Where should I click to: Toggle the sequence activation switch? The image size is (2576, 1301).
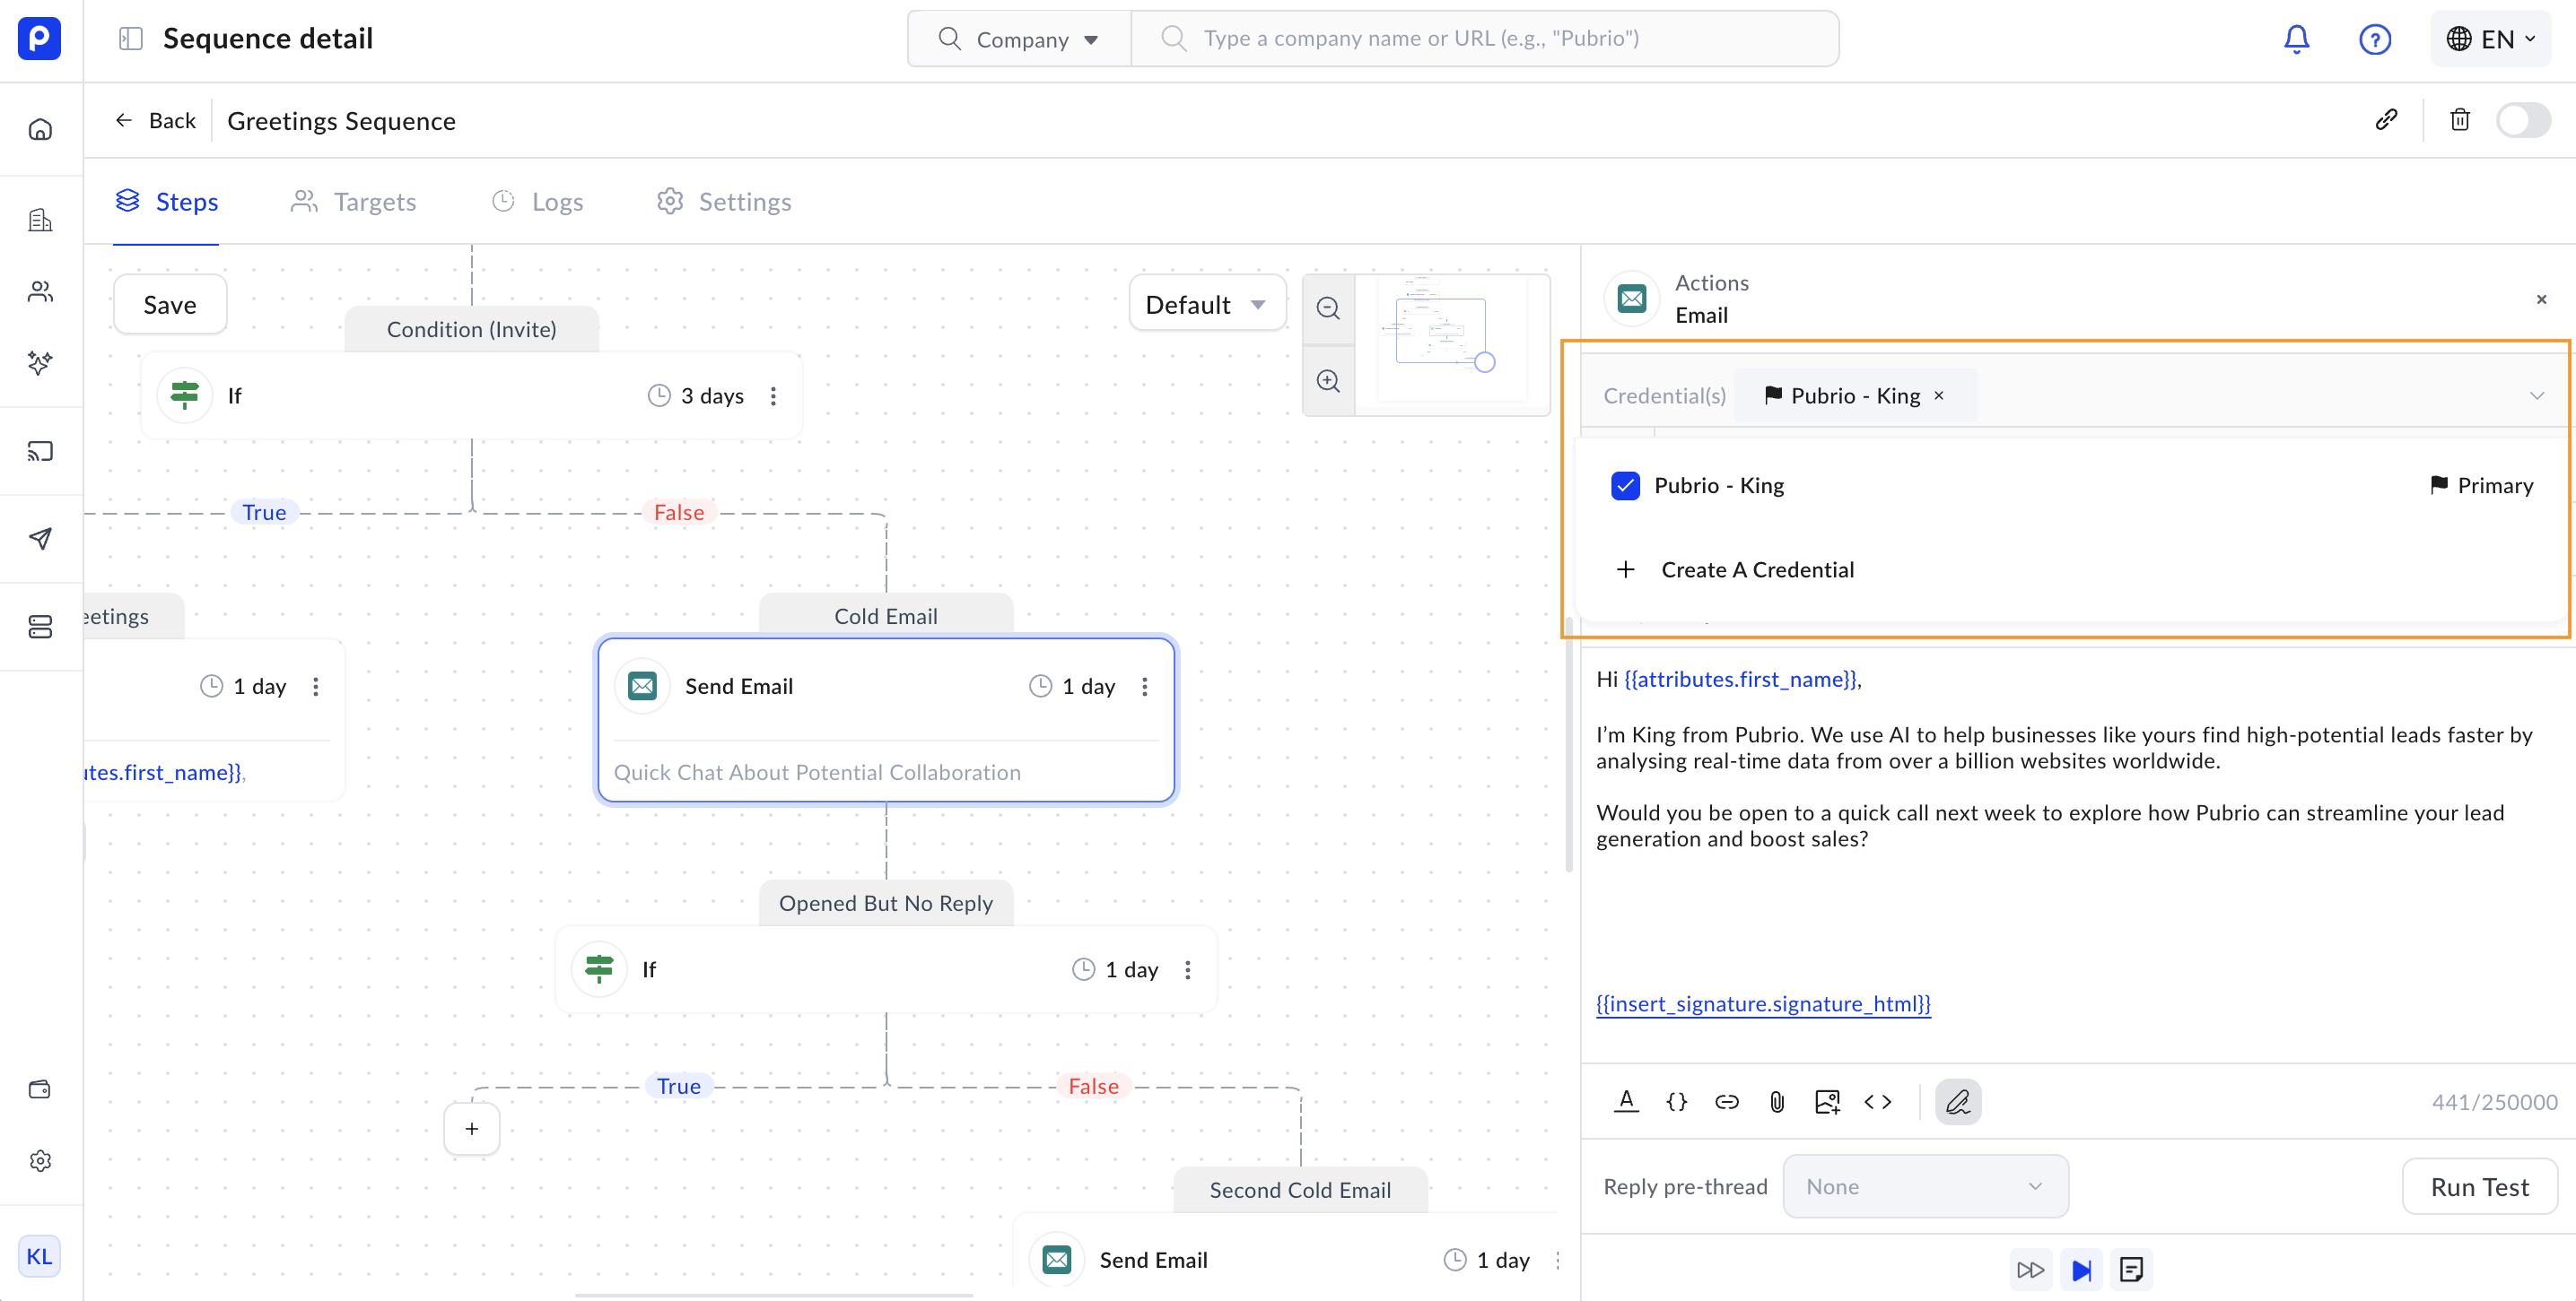(x=2522, y=120)
